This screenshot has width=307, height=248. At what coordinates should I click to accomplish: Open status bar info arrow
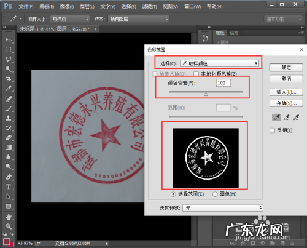pyautogui.click(x=106, y=244)
